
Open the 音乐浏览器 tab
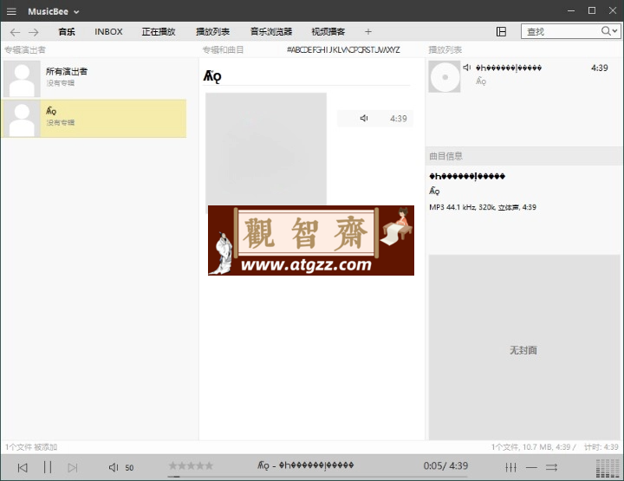coord(271,32)
